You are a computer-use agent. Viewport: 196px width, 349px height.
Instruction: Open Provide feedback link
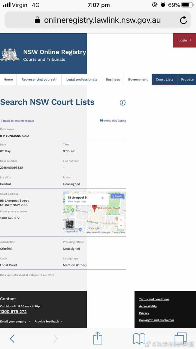tap(48, 321)
